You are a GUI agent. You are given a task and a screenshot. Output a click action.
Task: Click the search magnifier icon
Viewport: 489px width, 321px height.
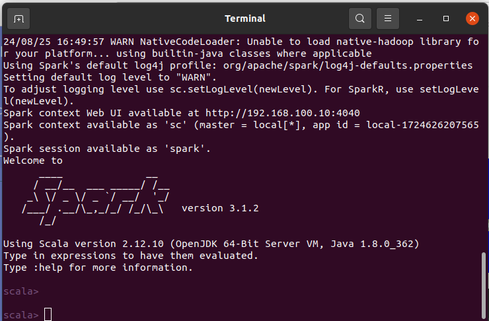pyautogui.click(x=359, y=18)
